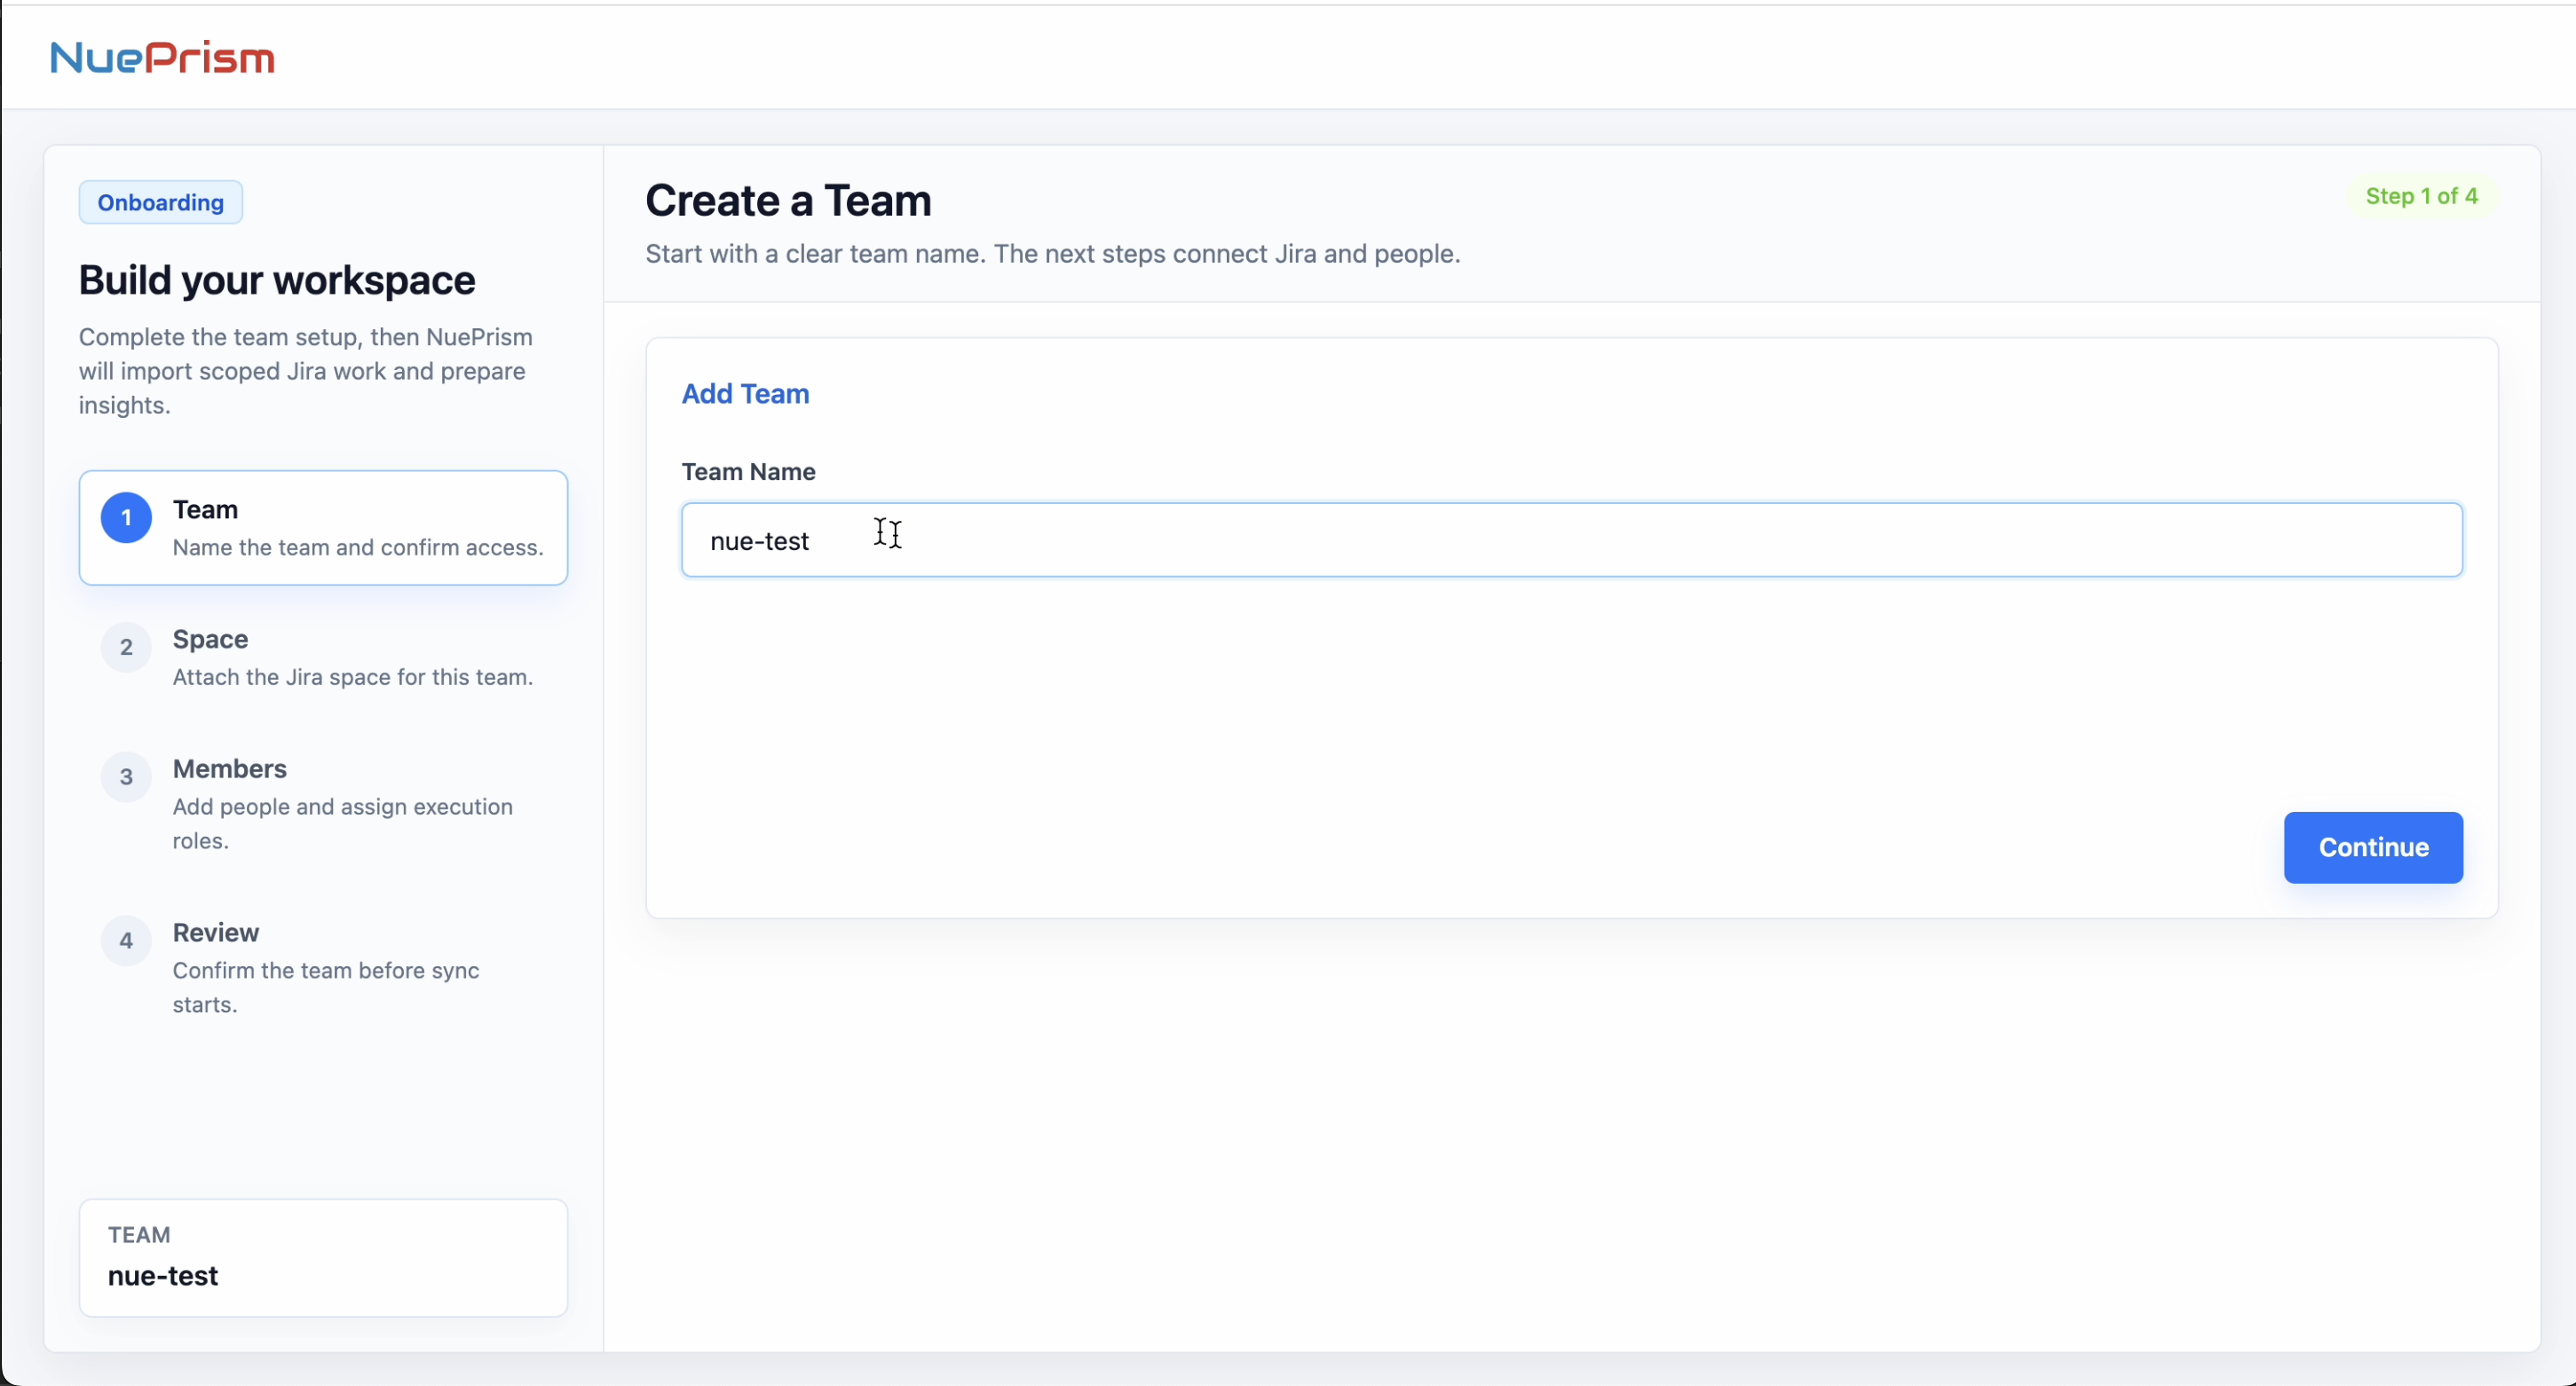This screenshot has height=1386, width=2576.
Task: Select the step 3 circle icon
Action: (126, 777)
